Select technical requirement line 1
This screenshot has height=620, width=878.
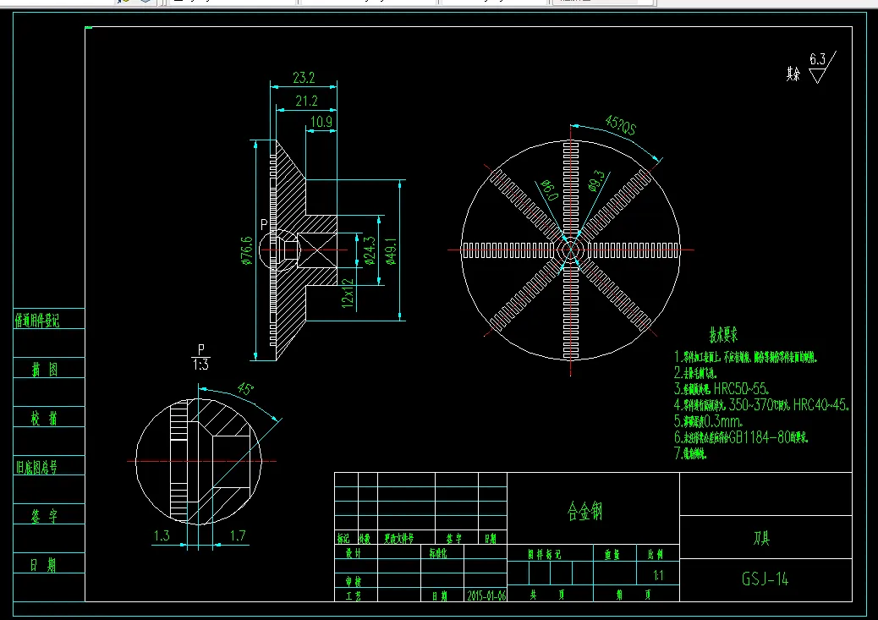click(x=746, y=357)
